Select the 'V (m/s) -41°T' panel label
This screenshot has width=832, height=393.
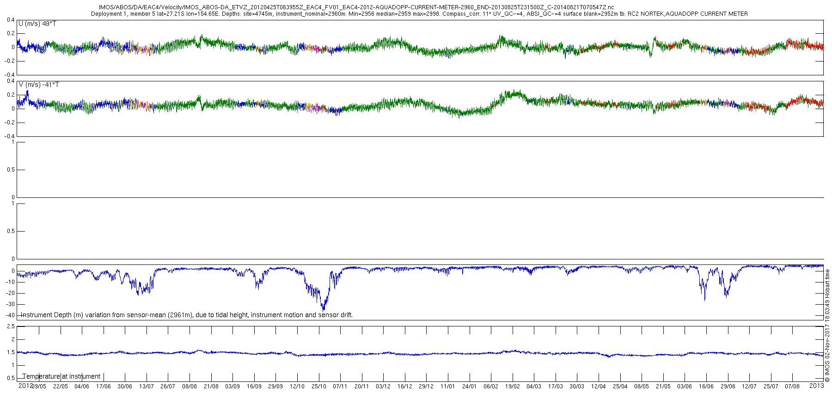click(x=39, y=85)
